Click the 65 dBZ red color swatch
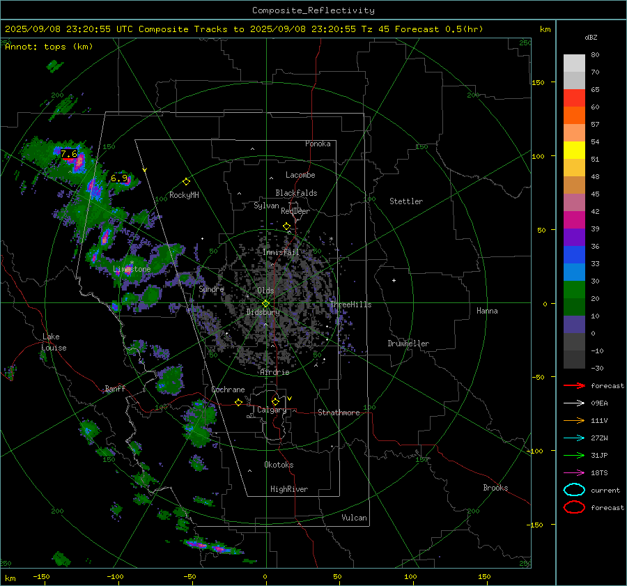The image size is (627, 586). point(574,98)
